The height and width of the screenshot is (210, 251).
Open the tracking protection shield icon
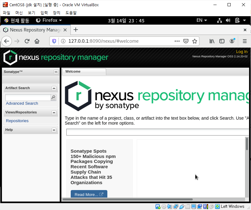pos(54,41)
